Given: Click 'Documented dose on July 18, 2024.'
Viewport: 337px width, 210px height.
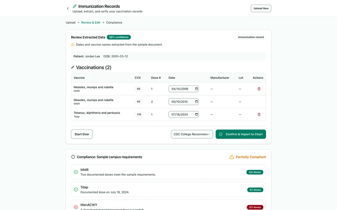Looking at the screenshot, I should tap(105, 192).
